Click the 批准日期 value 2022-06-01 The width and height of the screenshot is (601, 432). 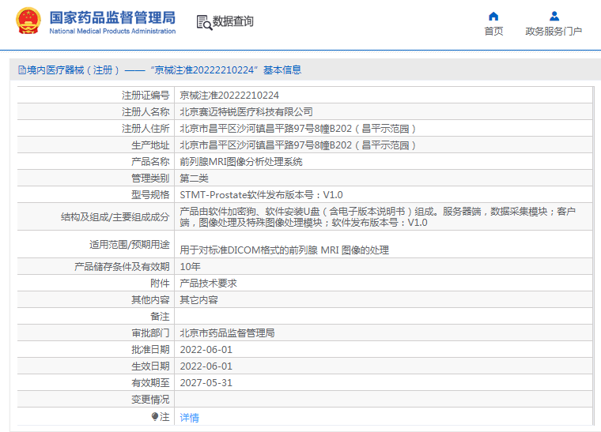[x=206, y=350]
